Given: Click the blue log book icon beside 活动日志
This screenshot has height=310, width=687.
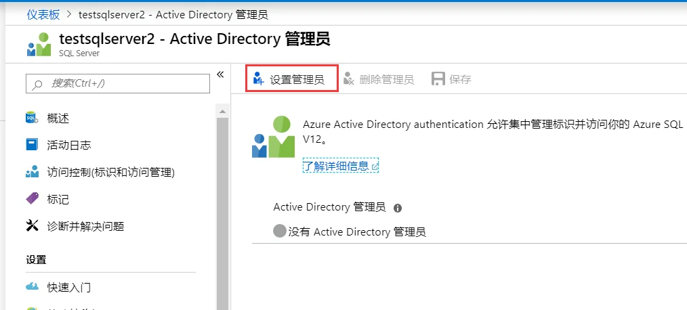Looking at the screenshot, I should (32, 145).
